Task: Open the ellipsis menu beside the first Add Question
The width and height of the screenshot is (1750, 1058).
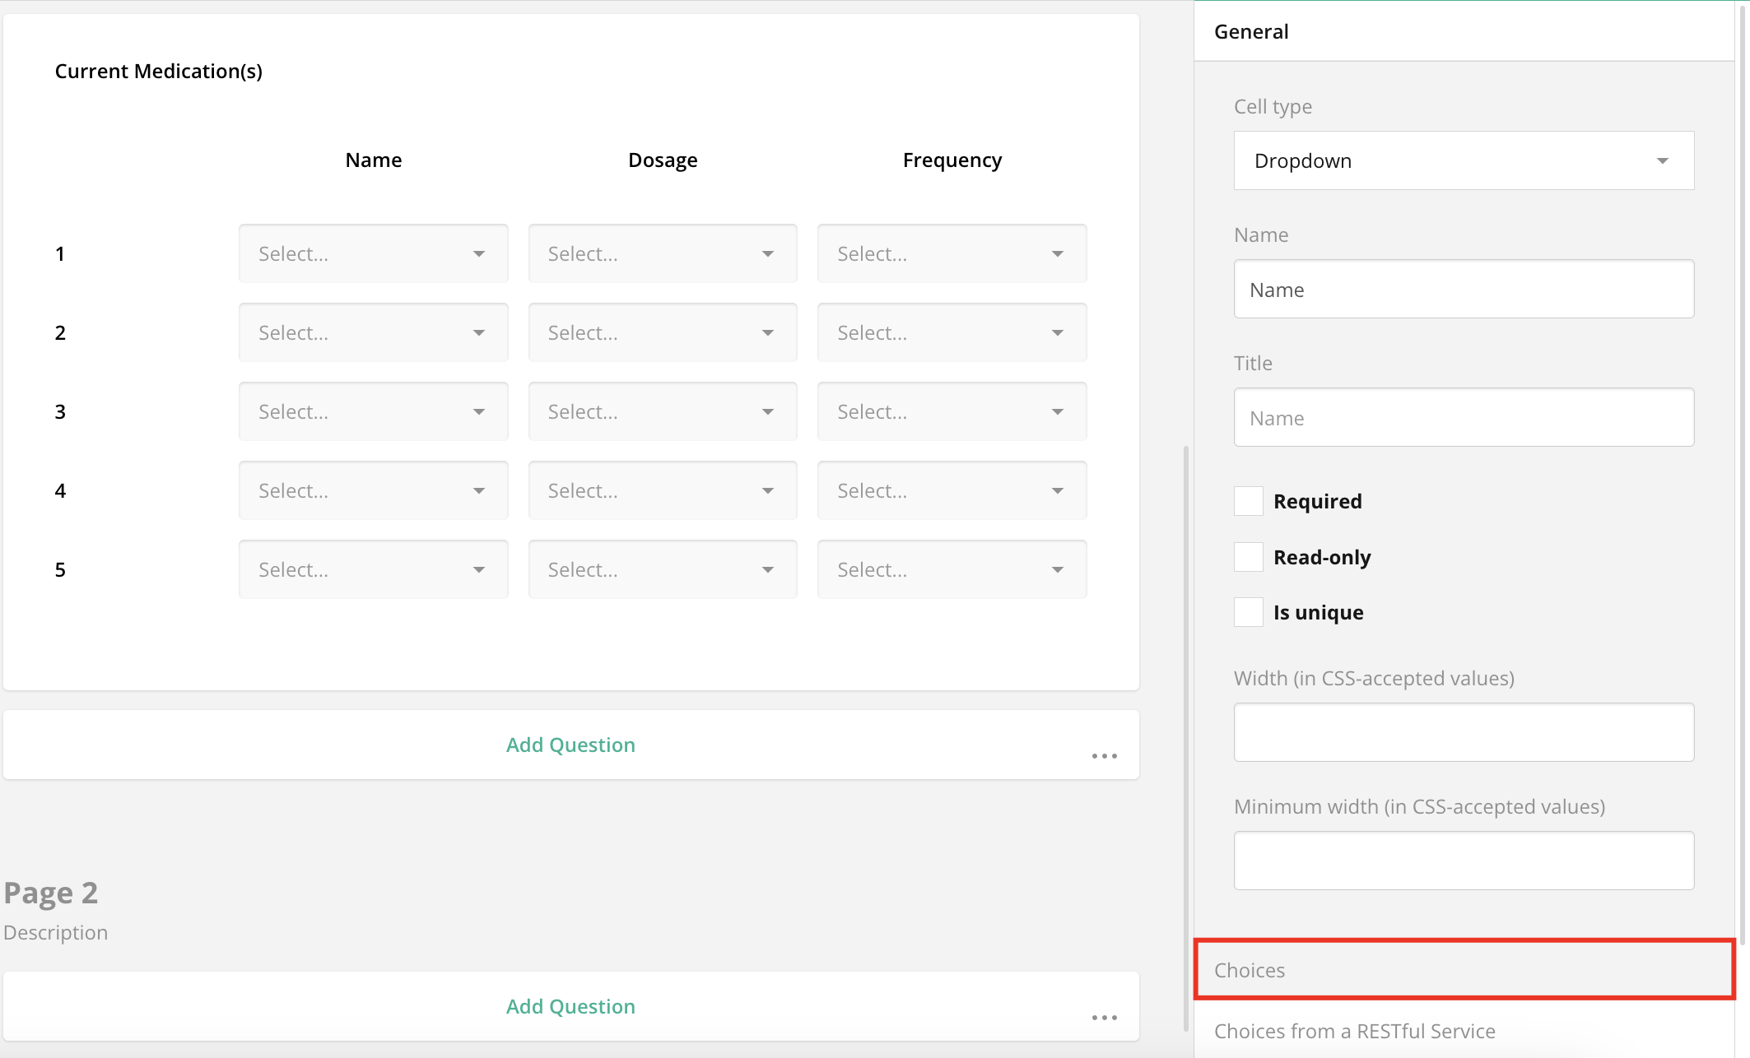Action: click(x=1104, y=756)
